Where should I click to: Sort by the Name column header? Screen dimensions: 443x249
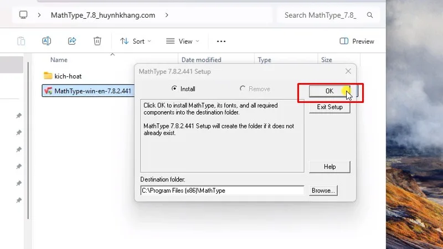point(59,60)
